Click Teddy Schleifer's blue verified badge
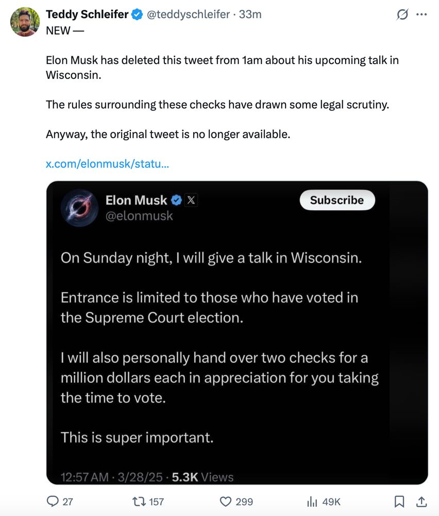Image resolution: width=439 pixels, height=516 pixels. tap(137, 14)
